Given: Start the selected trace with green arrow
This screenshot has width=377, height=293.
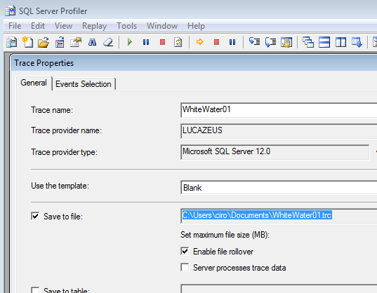Looking at the screenshot, I should click(130, 42).
